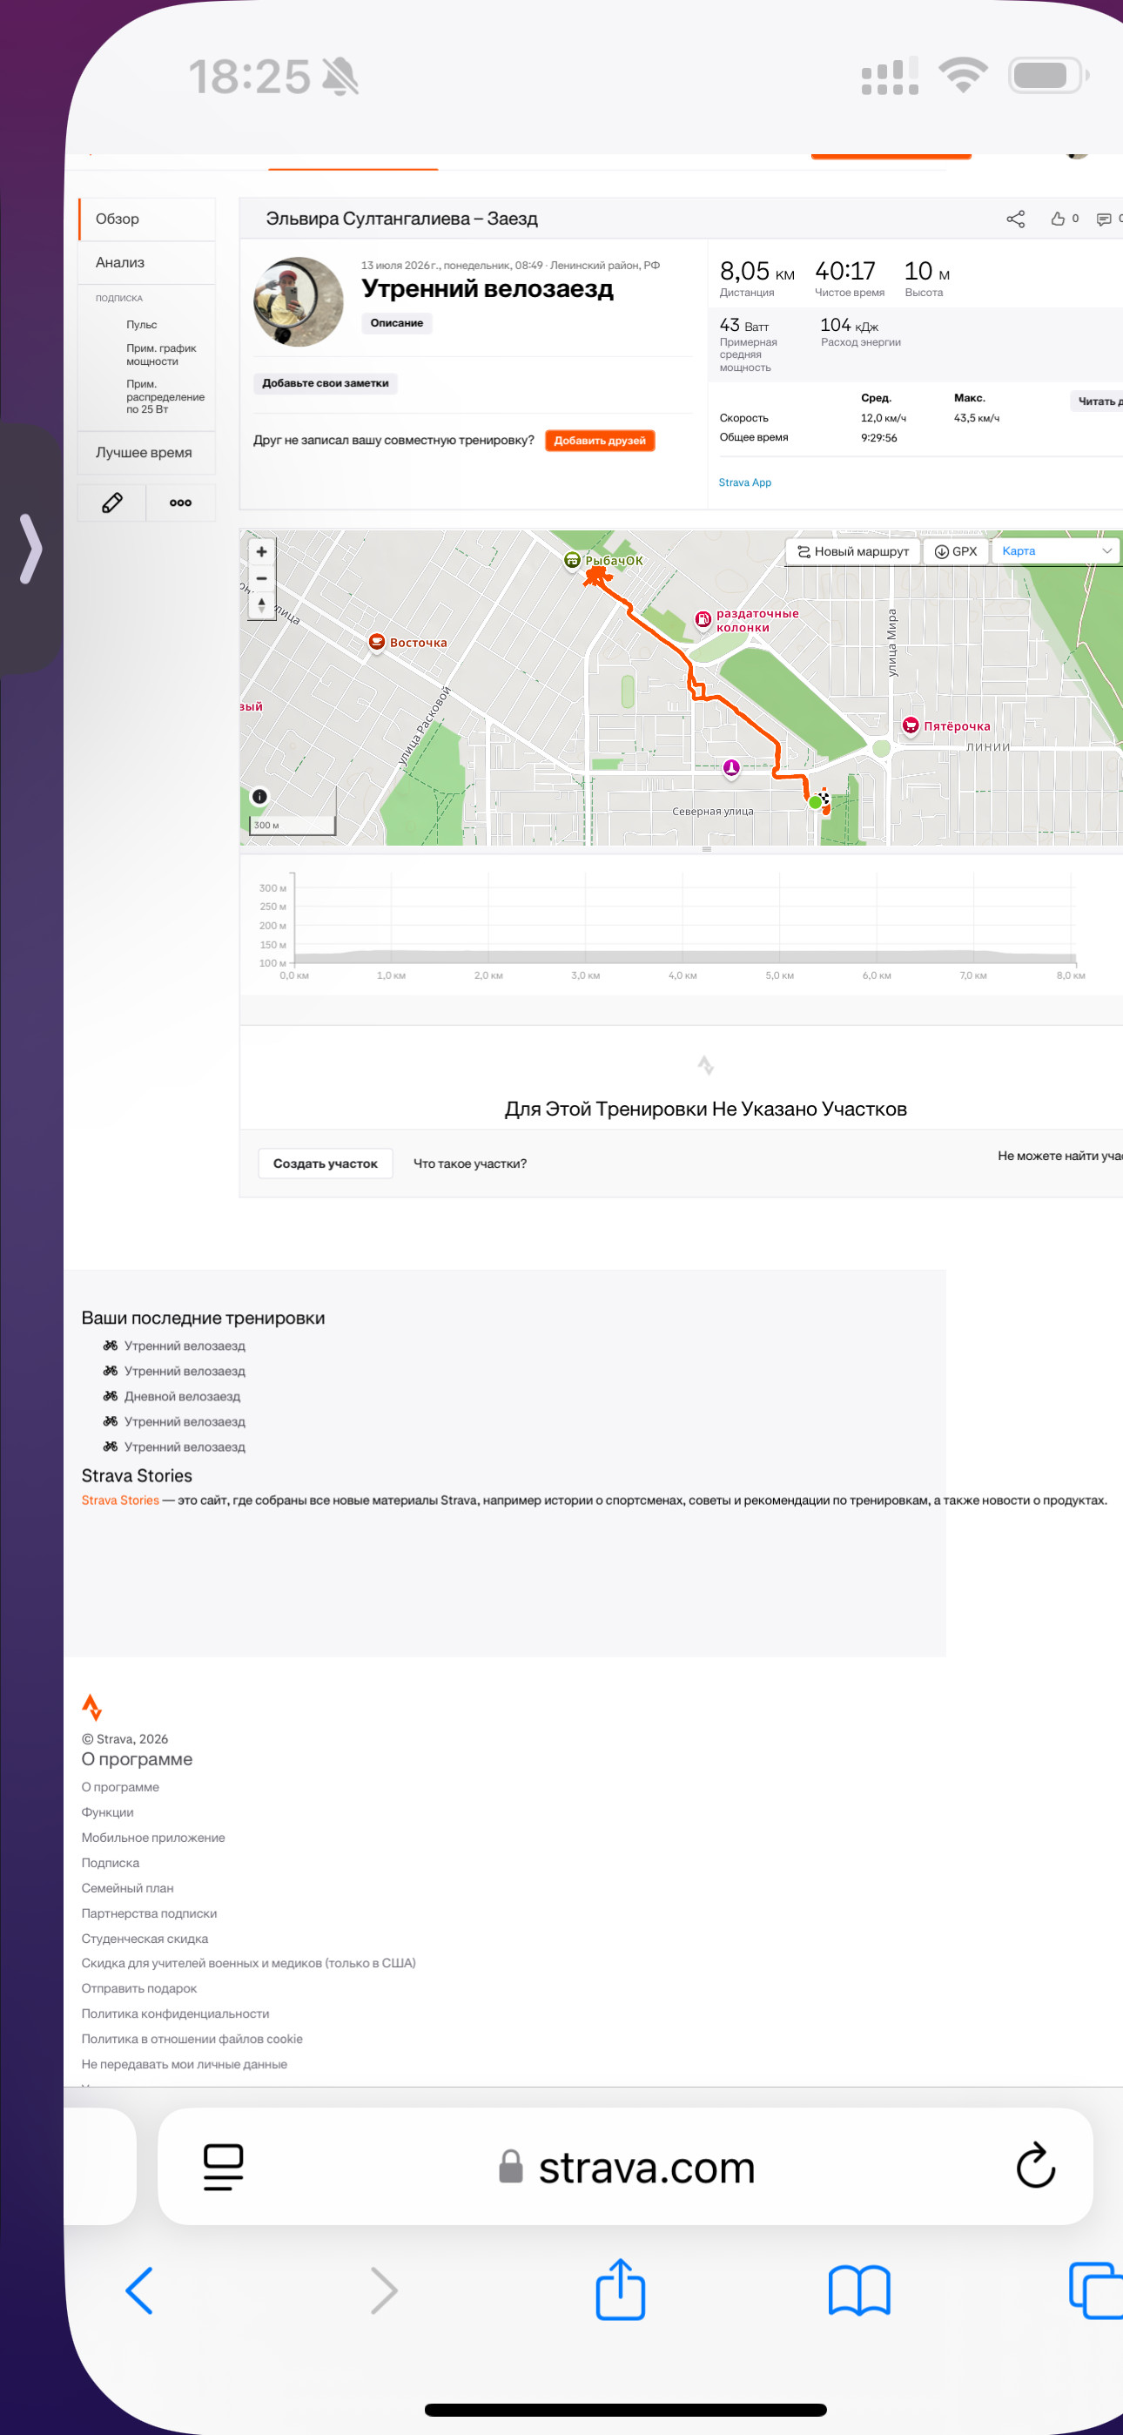Viewport: 1123px width, 2435px height.
Task: Click the bike icon beside Дневной велозаезд
Action: tap(111, 1396)
